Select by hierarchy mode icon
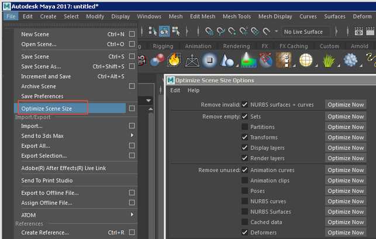The image size is (376, 239). tap(152, 32)
